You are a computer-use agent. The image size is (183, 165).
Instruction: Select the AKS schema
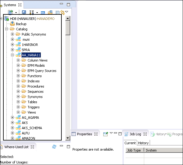coord(25,123)
